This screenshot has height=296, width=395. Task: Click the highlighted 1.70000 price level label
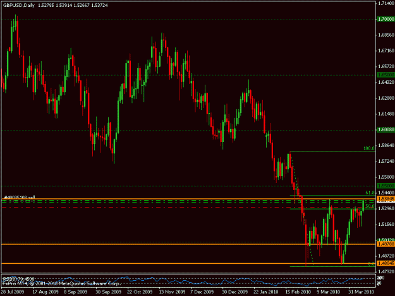point(386,19)
